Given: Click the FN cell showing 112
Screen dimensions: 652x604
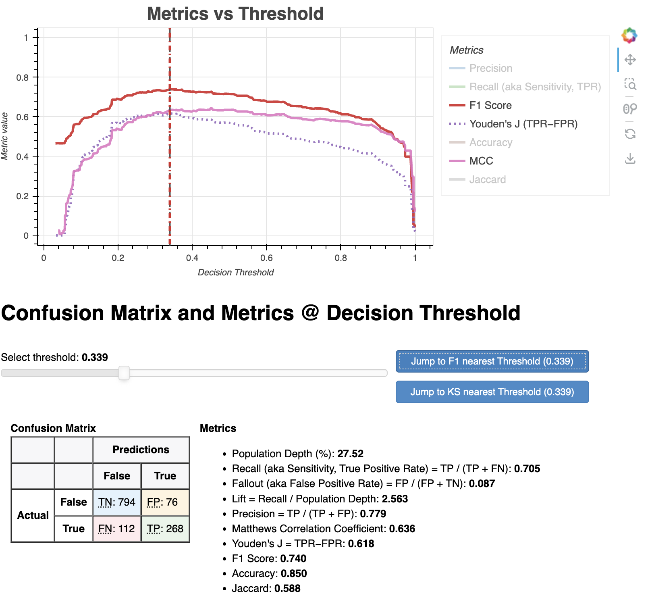Looking at the screenshot, I should coord(117,529).
